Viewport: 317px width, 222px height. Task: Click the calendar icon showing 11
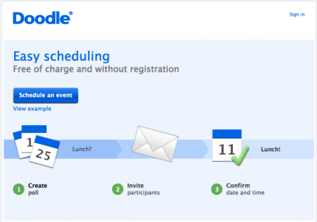pos(227,145)
